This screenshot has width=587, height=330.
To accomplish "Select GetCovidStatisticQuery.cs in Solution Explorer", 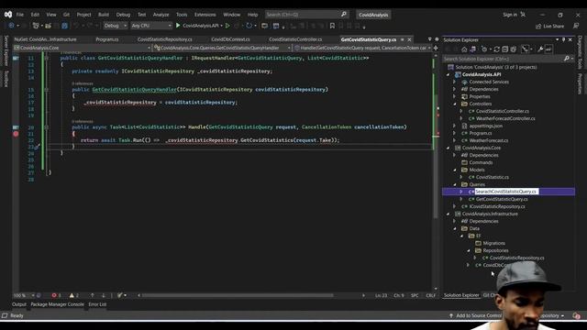I will (x=502, y=199).
